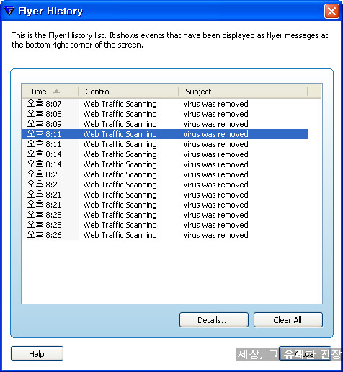Select the unhighlighted 오후 8:11 row
Screen dimensions: 343x372
click(x=165, y=144)
